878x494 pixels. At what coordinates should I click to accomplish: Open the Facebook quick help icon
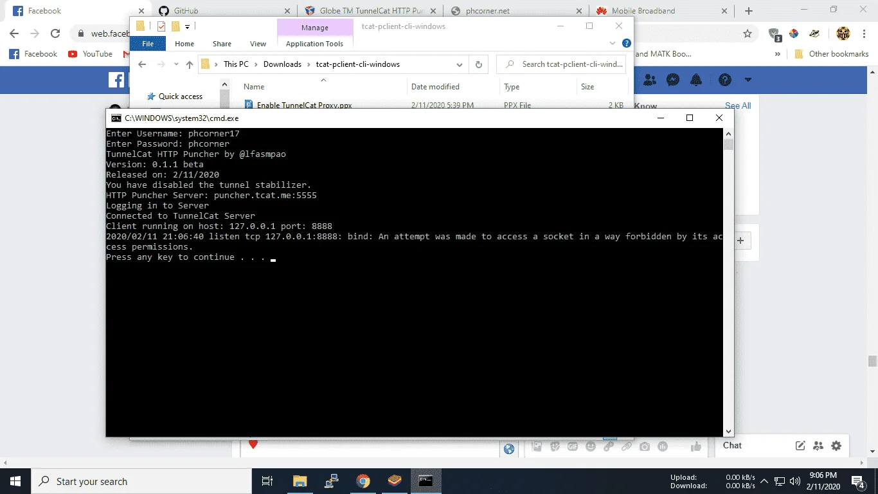click(x=725, y=80)
